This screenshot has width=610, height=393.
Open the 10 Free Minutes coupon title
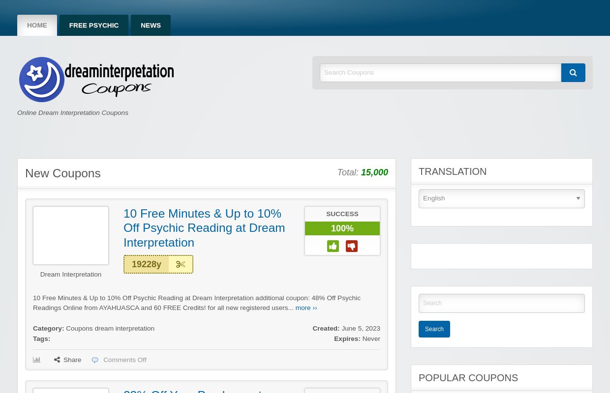204,228
